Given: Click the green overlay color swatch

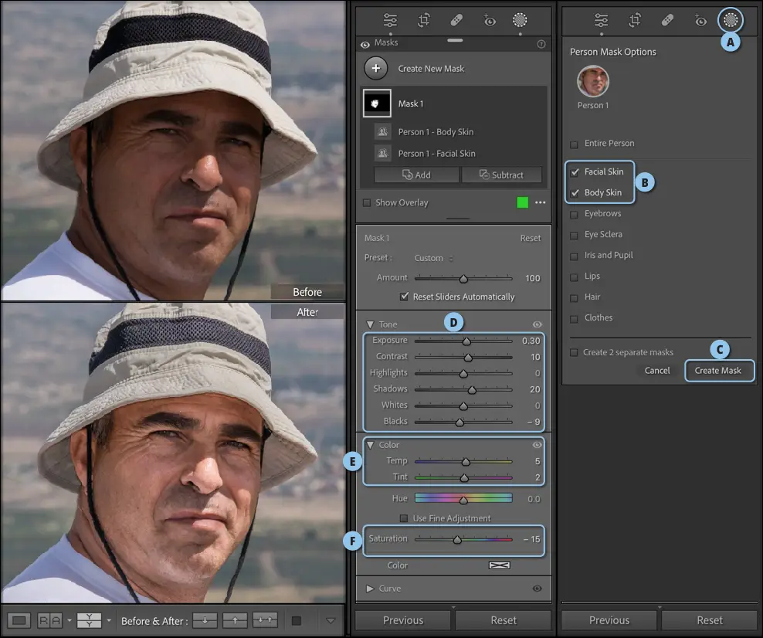Looking at the screenshot, I should pos(523,202).
